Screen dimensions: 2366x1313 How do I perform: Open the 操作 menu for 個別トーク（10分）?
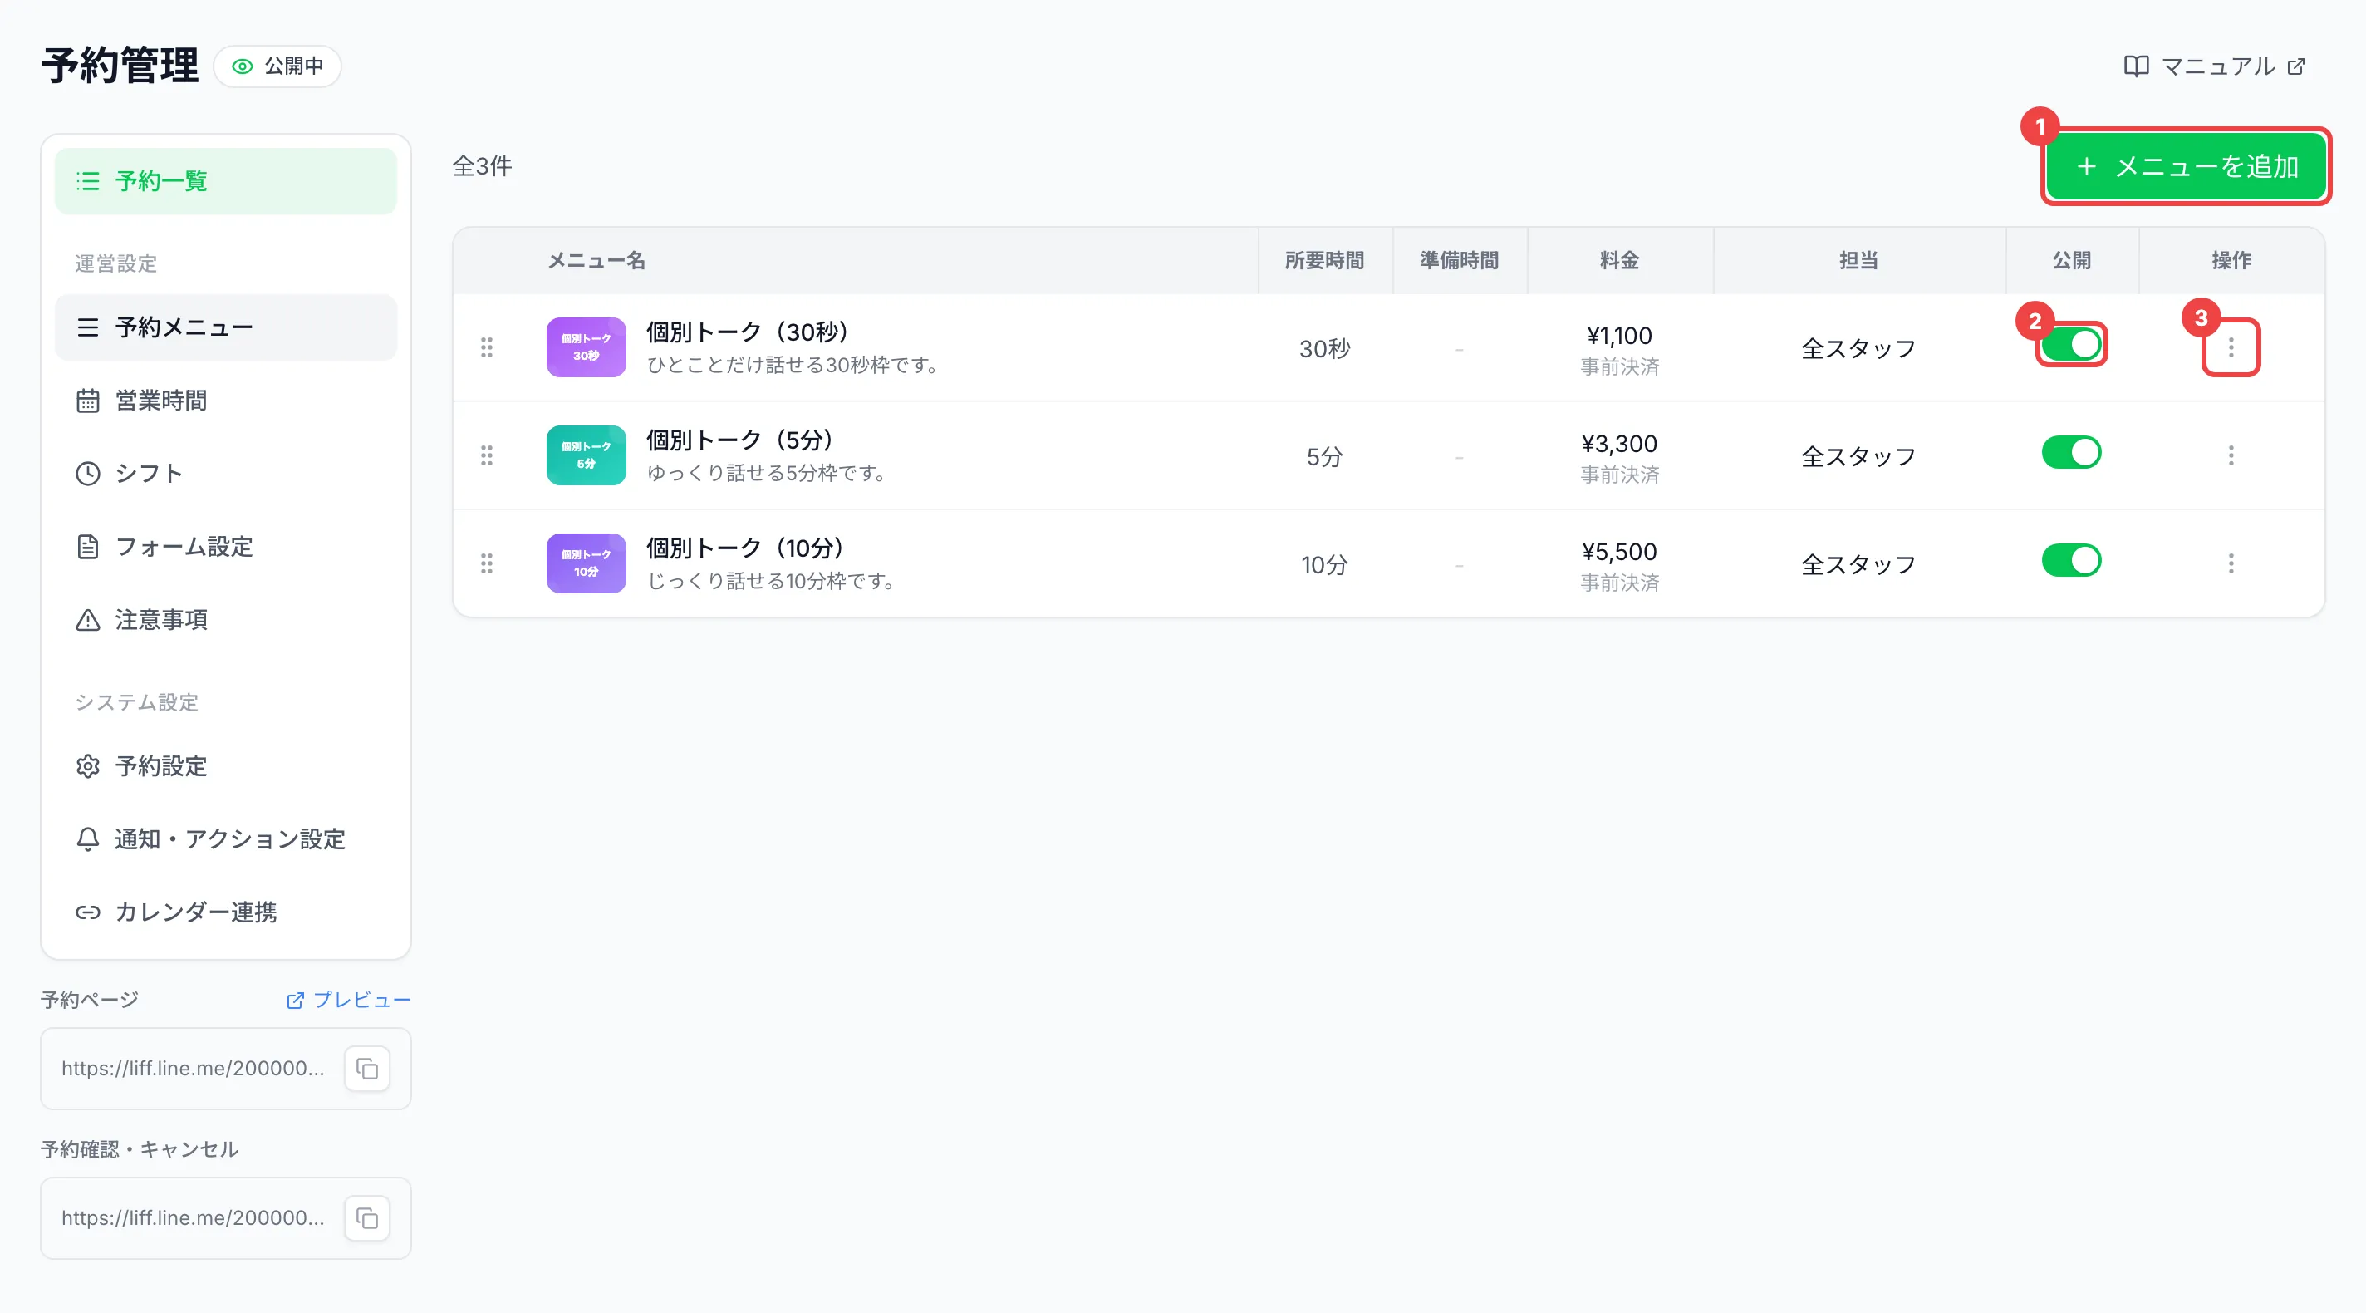2231,563
